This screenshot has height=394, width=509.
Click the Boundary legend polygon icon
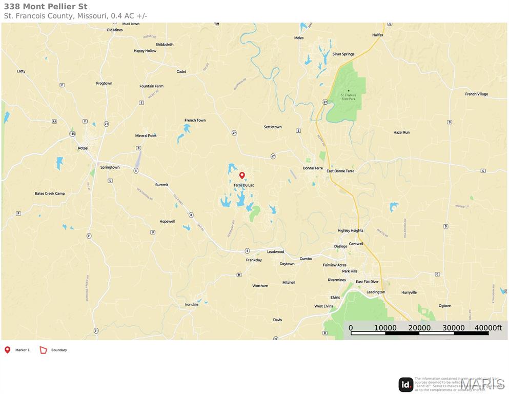[x=44, y=350]
